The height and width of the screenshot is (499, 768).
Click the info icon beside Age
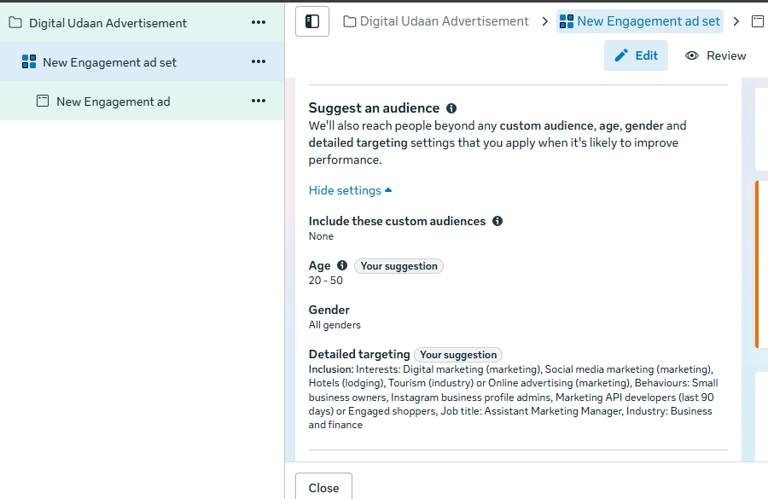pyautogui.click(x=342, y=265)
